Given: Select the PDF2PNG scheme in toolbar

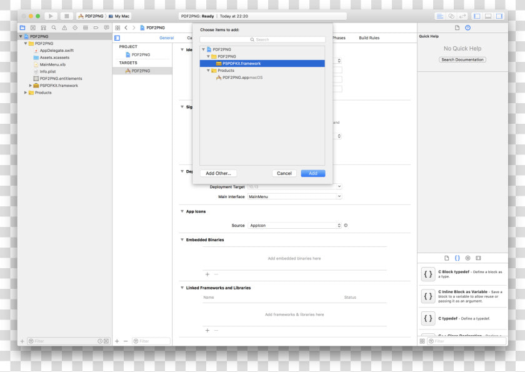Looking at the screenshot, I should click(91, 16).
